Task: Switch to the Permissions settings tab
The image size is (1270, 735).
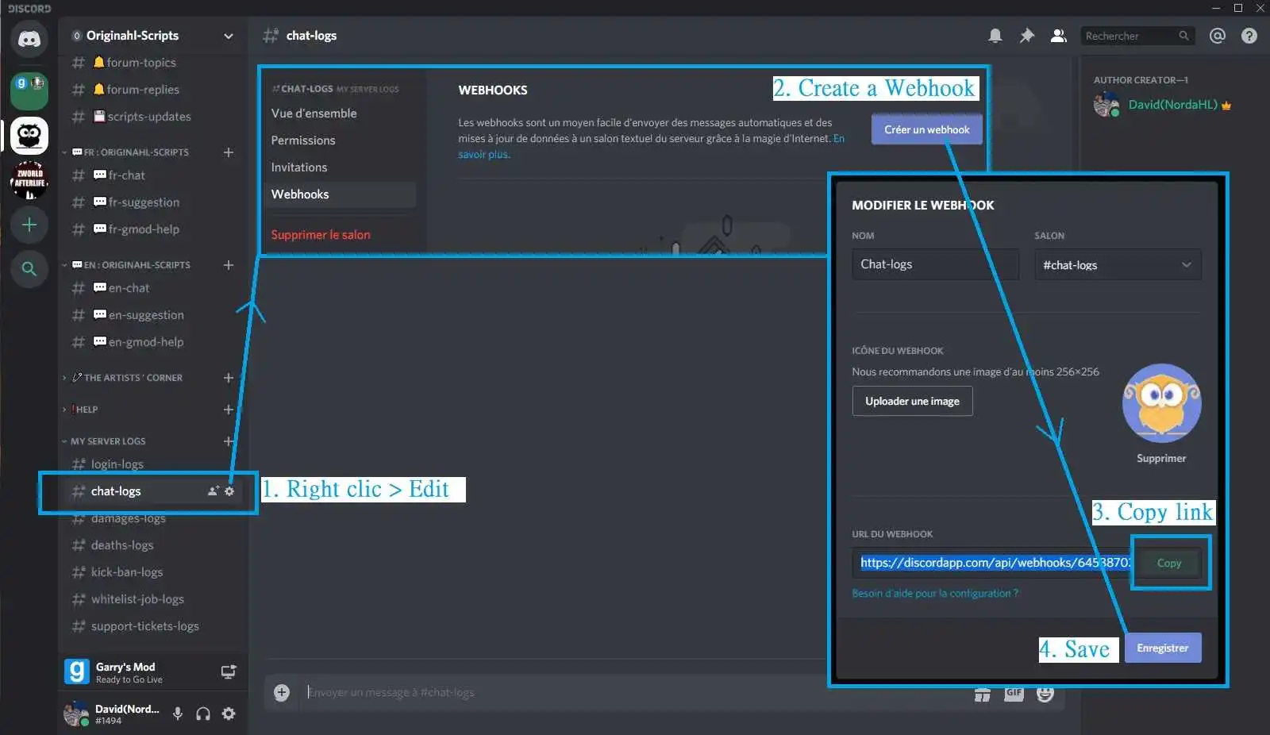Action: [x=303, y=140]
